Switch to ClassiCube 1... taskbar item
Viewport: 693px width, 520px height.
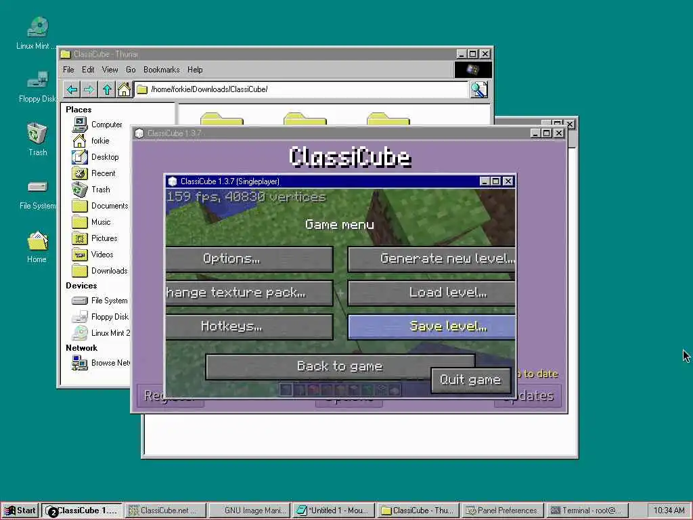pyautogui.click(x=83, y=511)
